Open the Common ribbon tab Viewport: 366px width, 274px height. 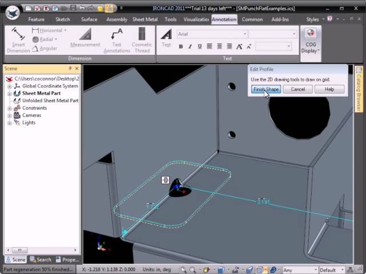(252, 19)
